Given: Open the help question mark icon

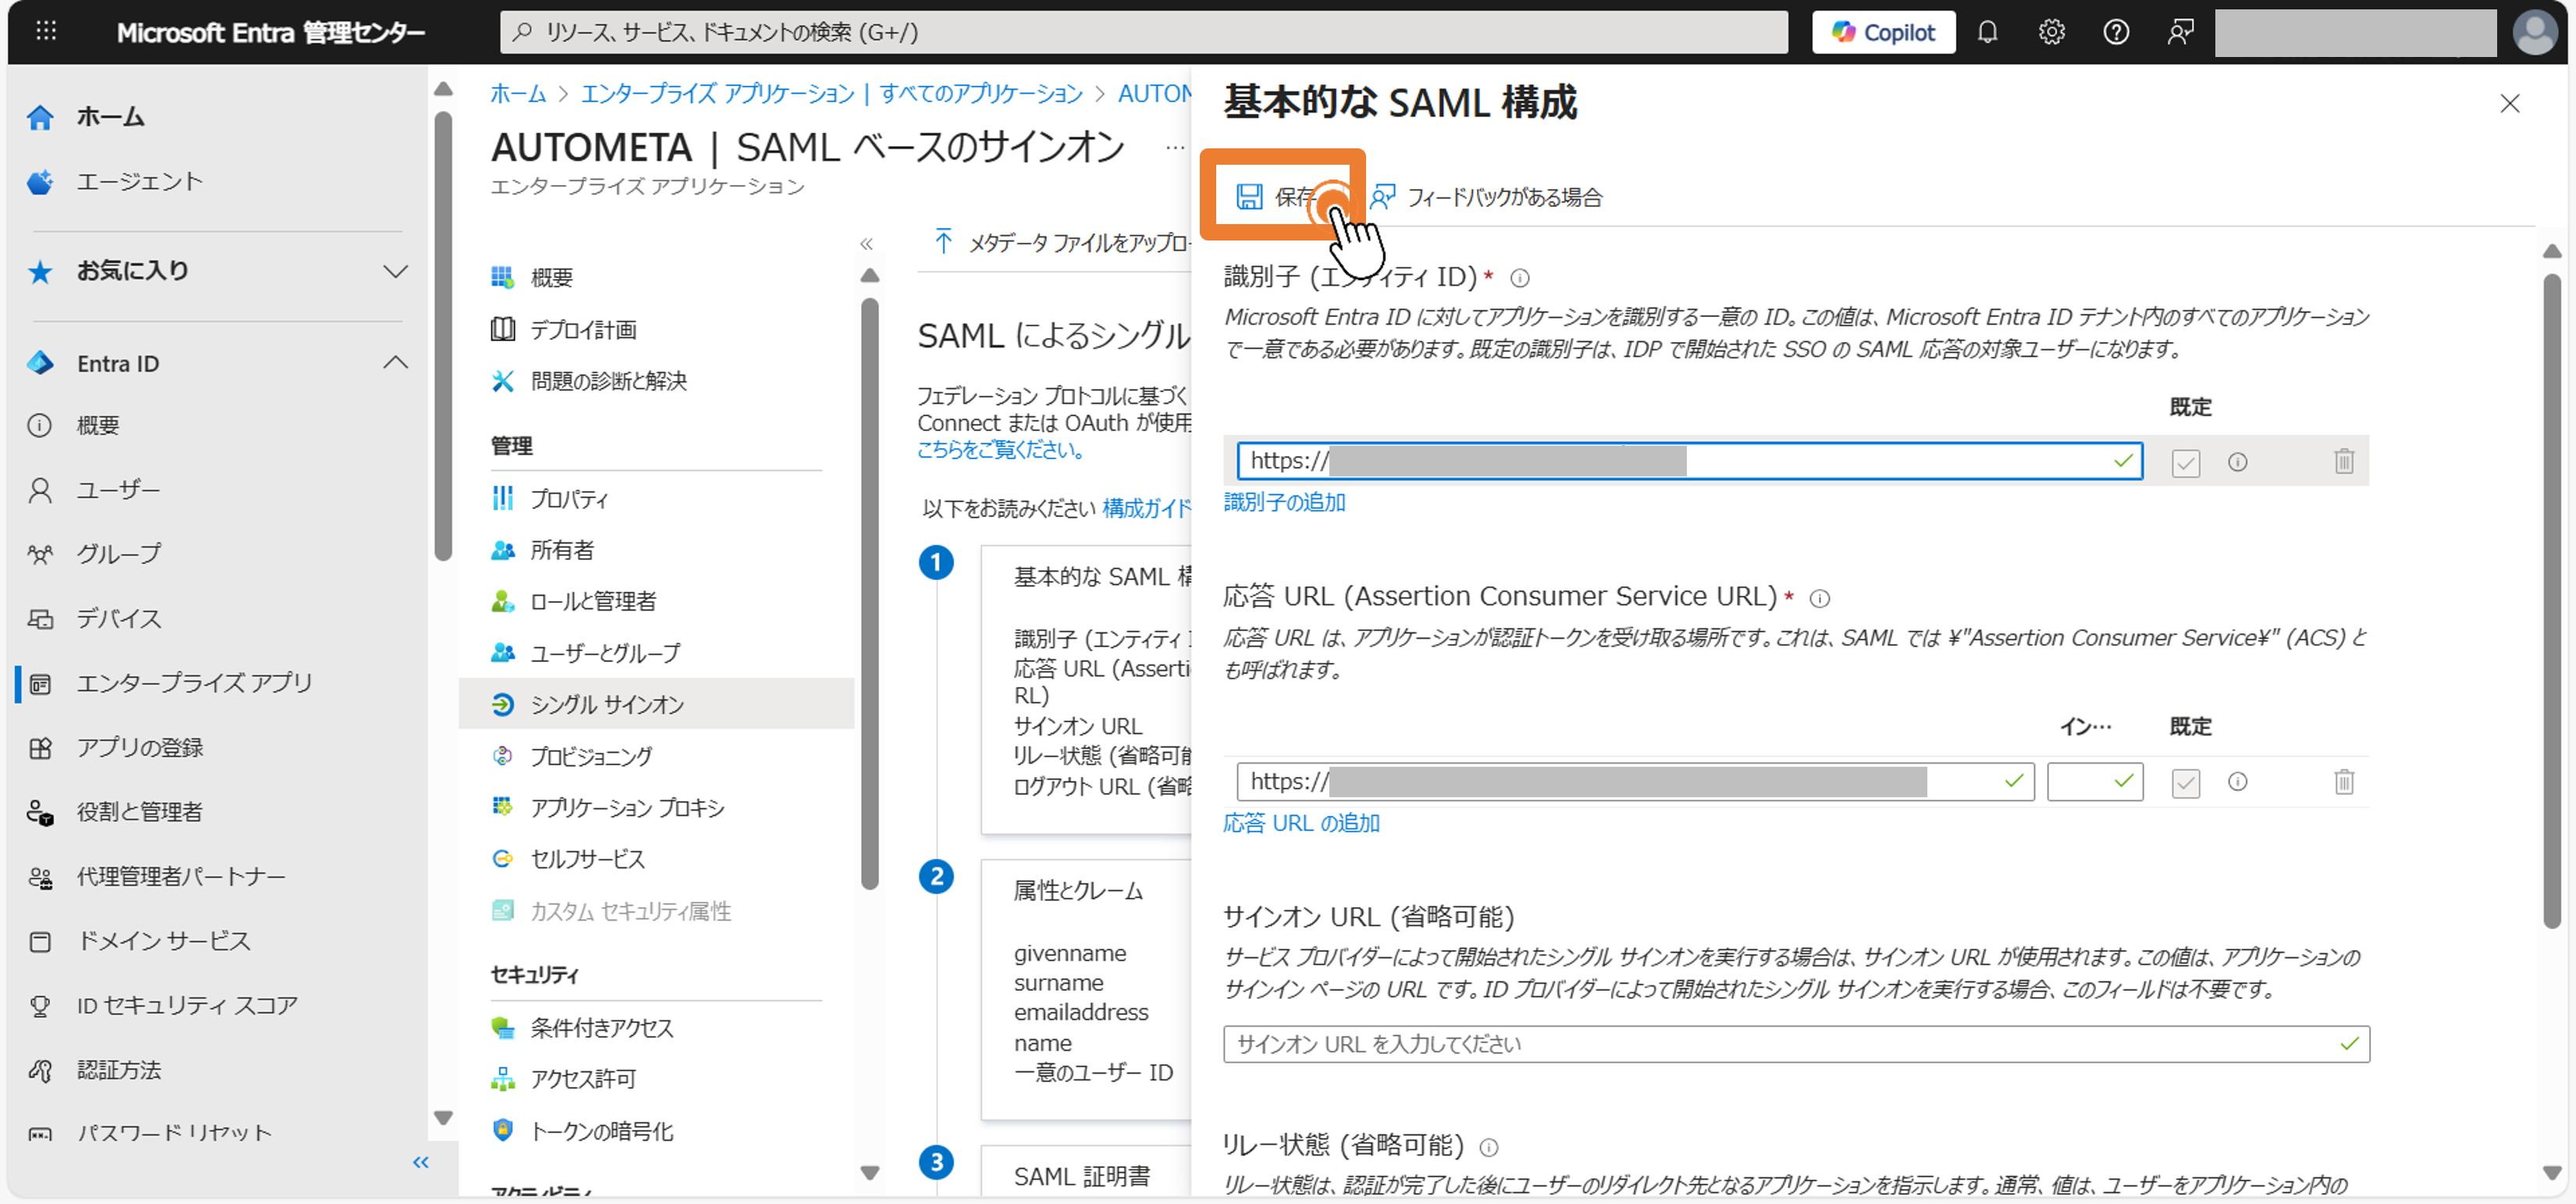Looking at the screenshot, I should [x=2115, y=32].
